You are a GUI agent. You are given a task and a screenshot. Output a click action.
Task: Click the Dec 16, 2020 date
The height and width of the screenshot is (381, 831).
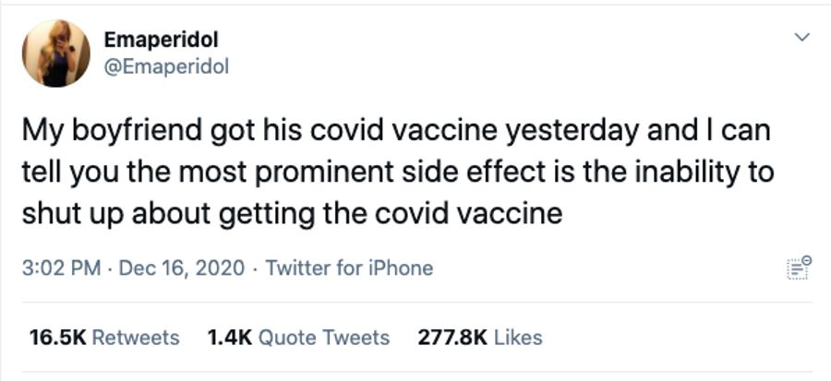(x=182, y=268)
